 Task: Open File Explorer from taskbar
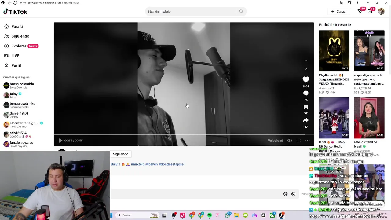(x=236, y=215)
